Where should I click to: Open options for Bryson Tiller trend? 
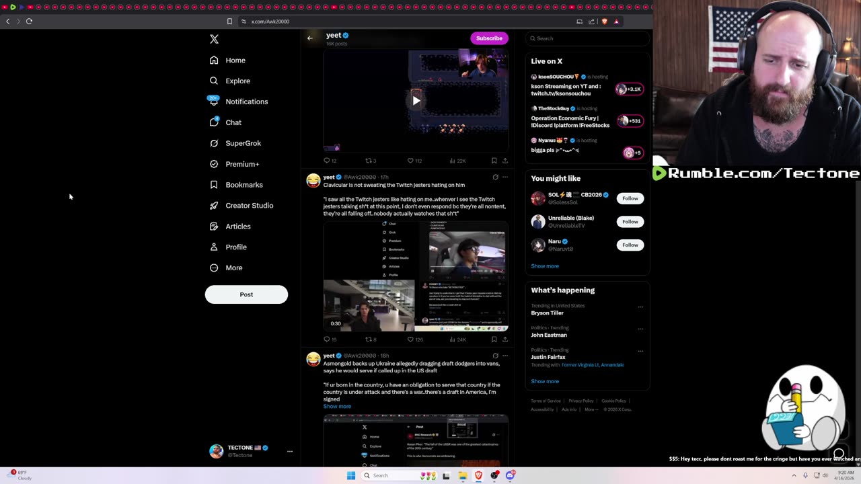click(x=640, y=307)
